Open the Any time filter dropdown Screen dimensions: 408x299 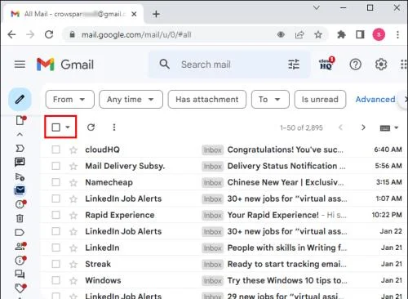tap(131, 100)
